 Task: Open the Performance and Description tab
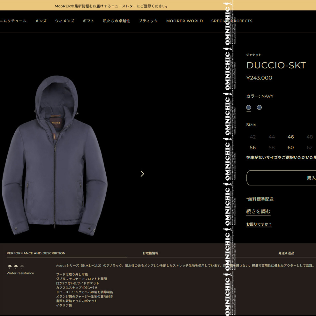(36, 253)
